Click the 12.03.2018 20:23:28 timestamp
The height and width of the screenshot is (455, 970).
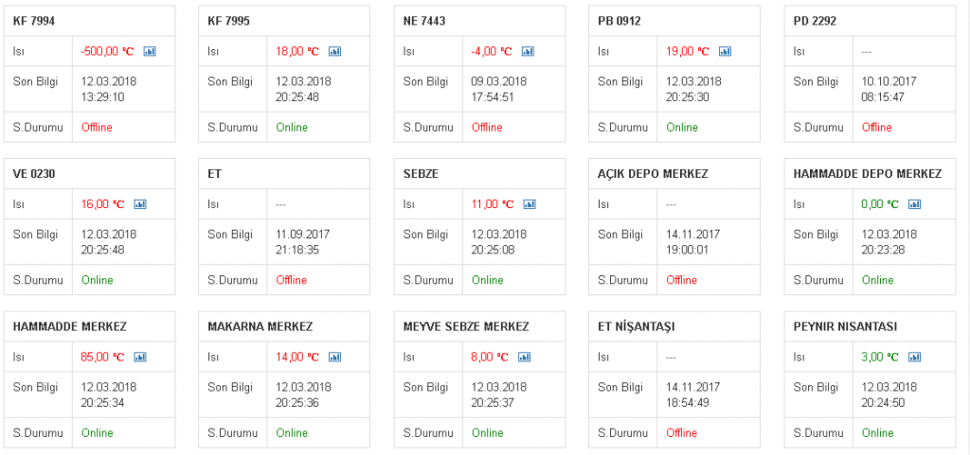point(889,241)
